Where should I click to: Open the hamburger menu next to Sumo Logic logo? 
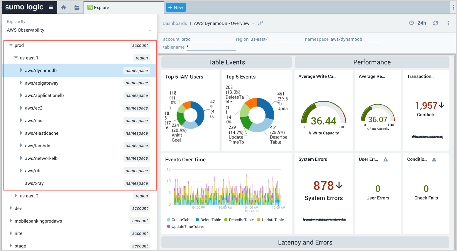click(51, 7)
